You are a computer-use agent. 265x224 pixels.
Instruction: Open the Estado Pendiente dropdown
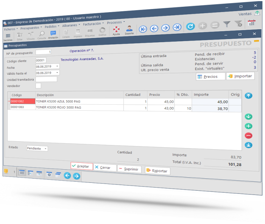coord(46,148)
